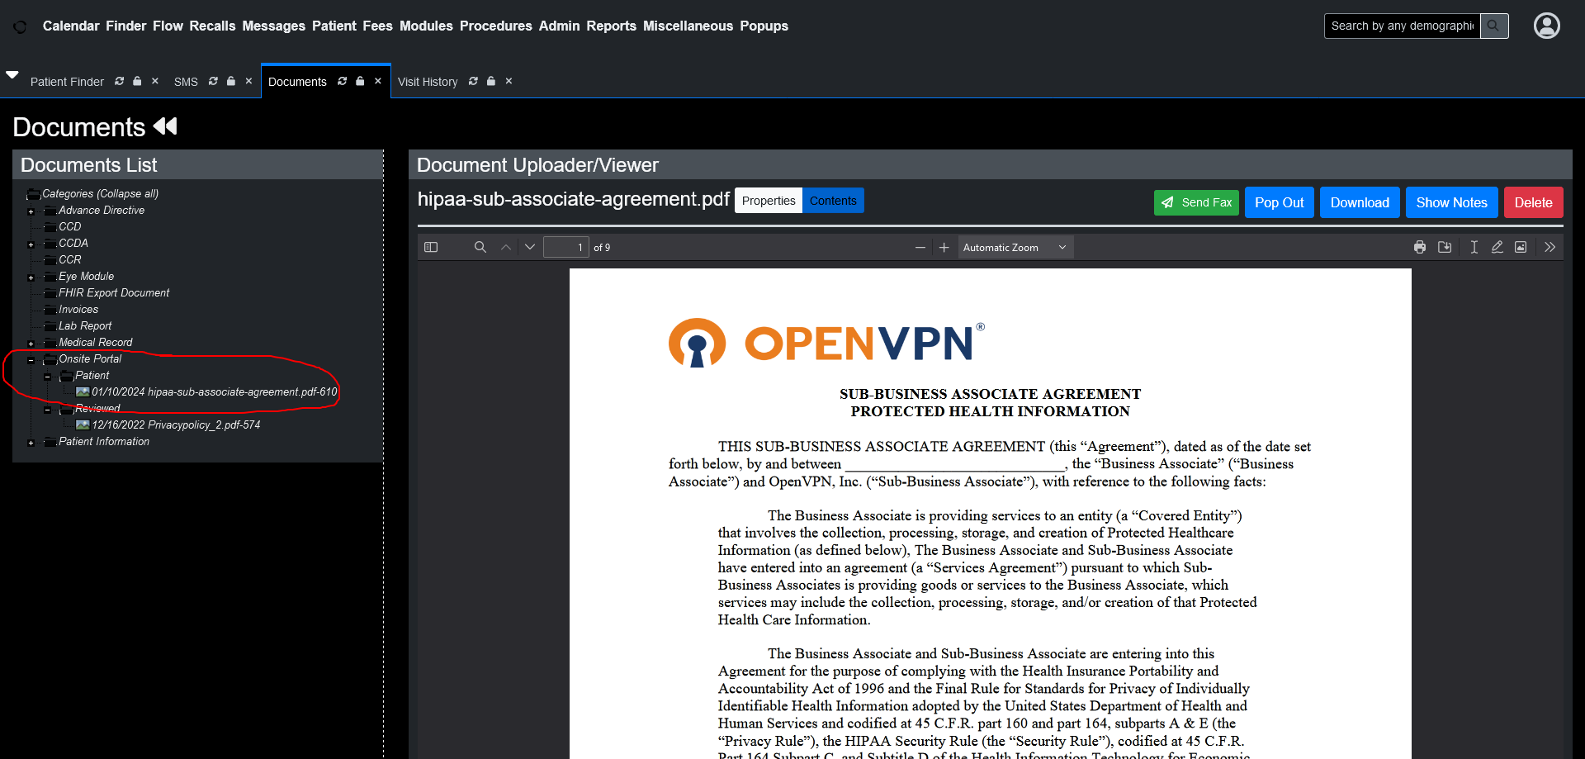Switch to the Visit History tab

tap(428, 82)
